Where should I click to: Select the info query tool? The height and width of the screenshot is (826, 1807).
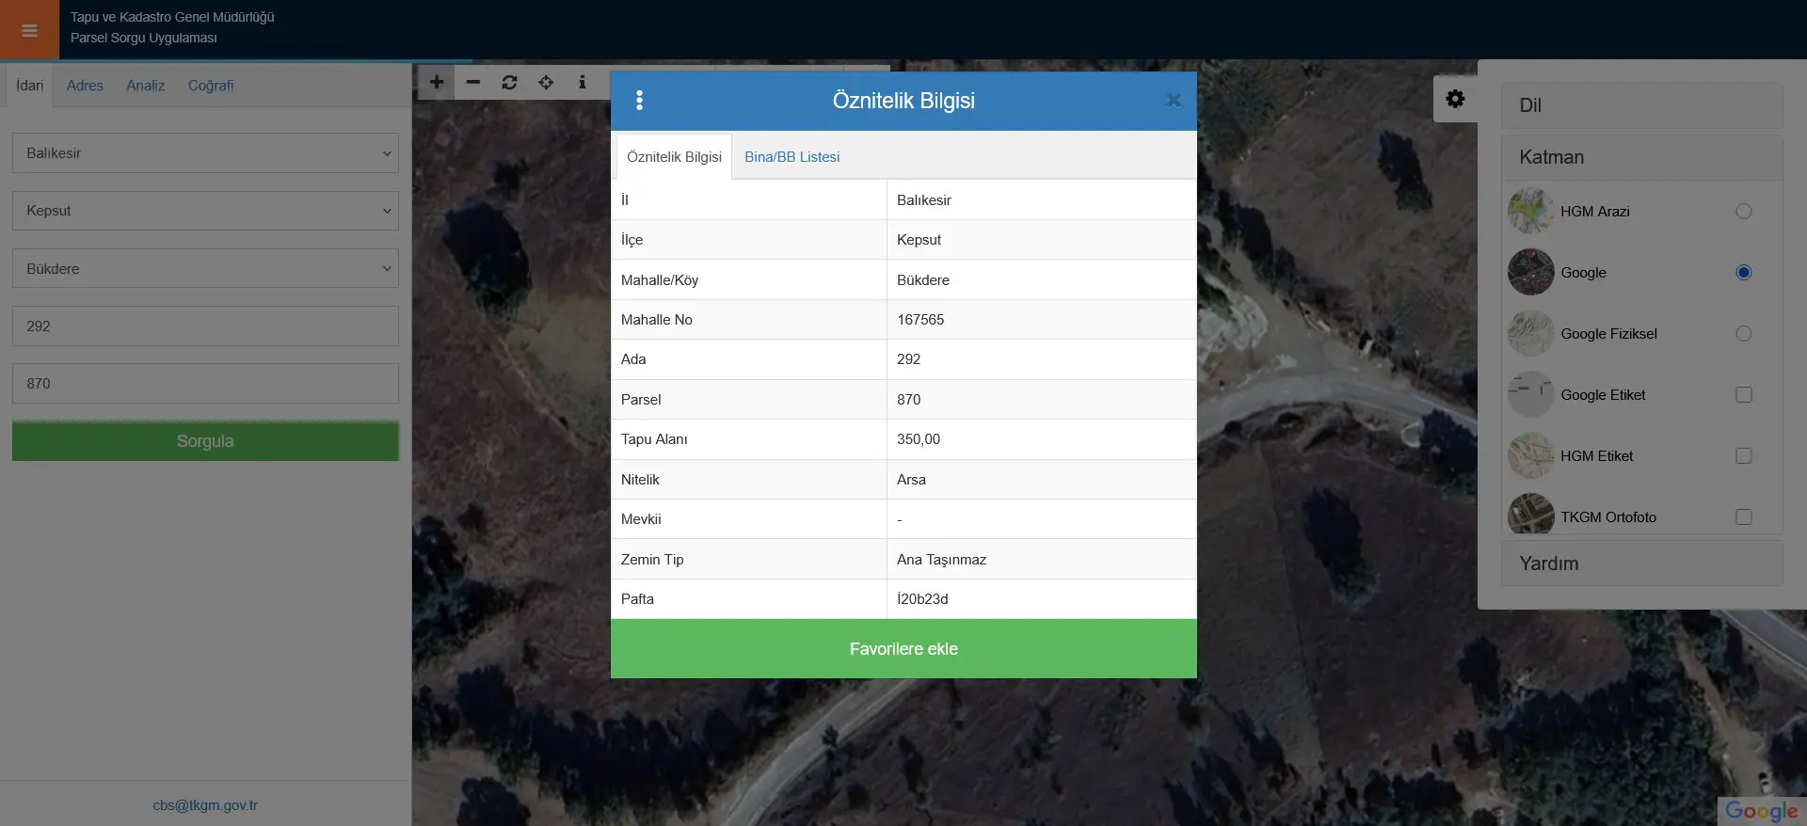(x=582, y=83)
